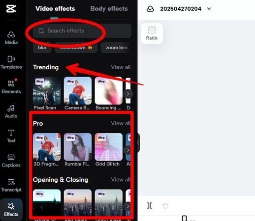Open the Audio panel

[x=11, y=111]
